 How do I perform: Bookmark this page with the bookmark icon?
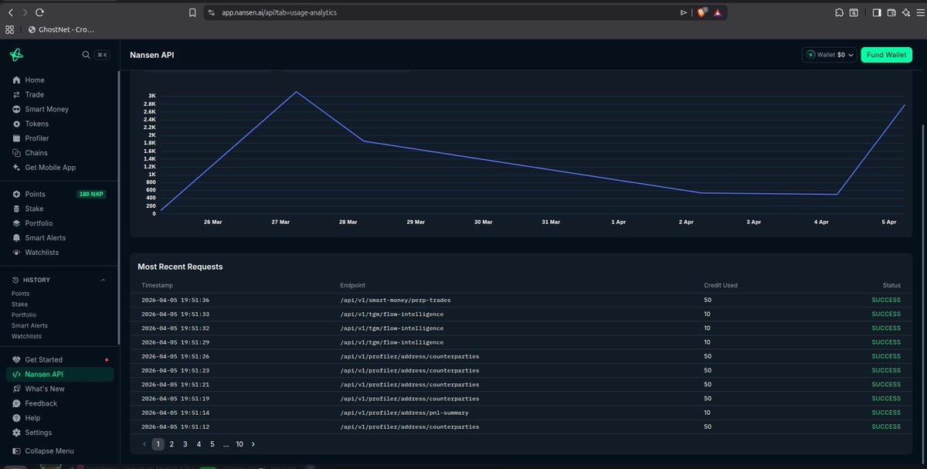(192, 12)
